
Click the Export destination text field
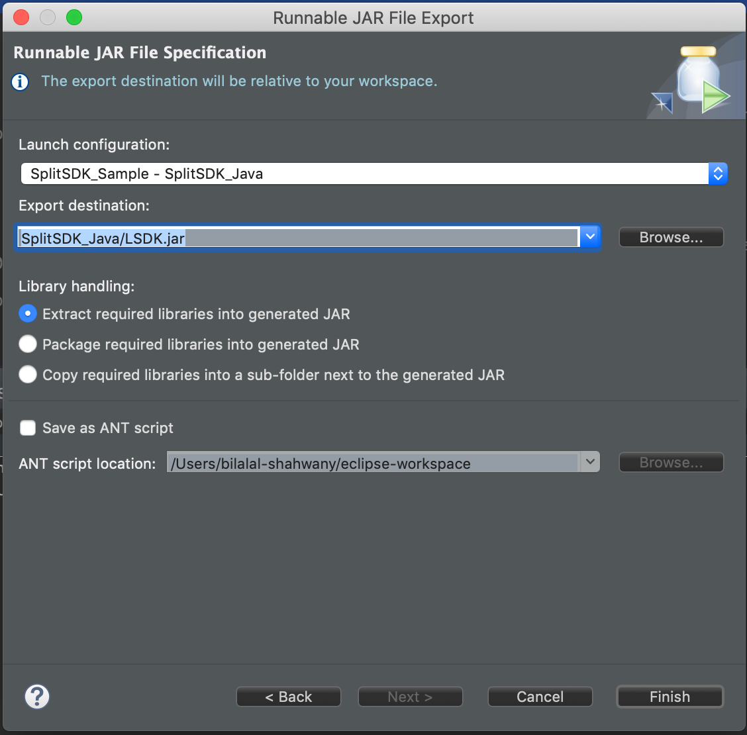298,238
